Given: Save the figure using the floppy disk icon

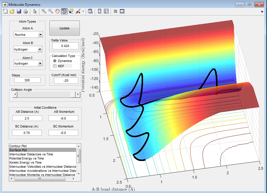Looking at the screenshot, I should click(19, 11).
